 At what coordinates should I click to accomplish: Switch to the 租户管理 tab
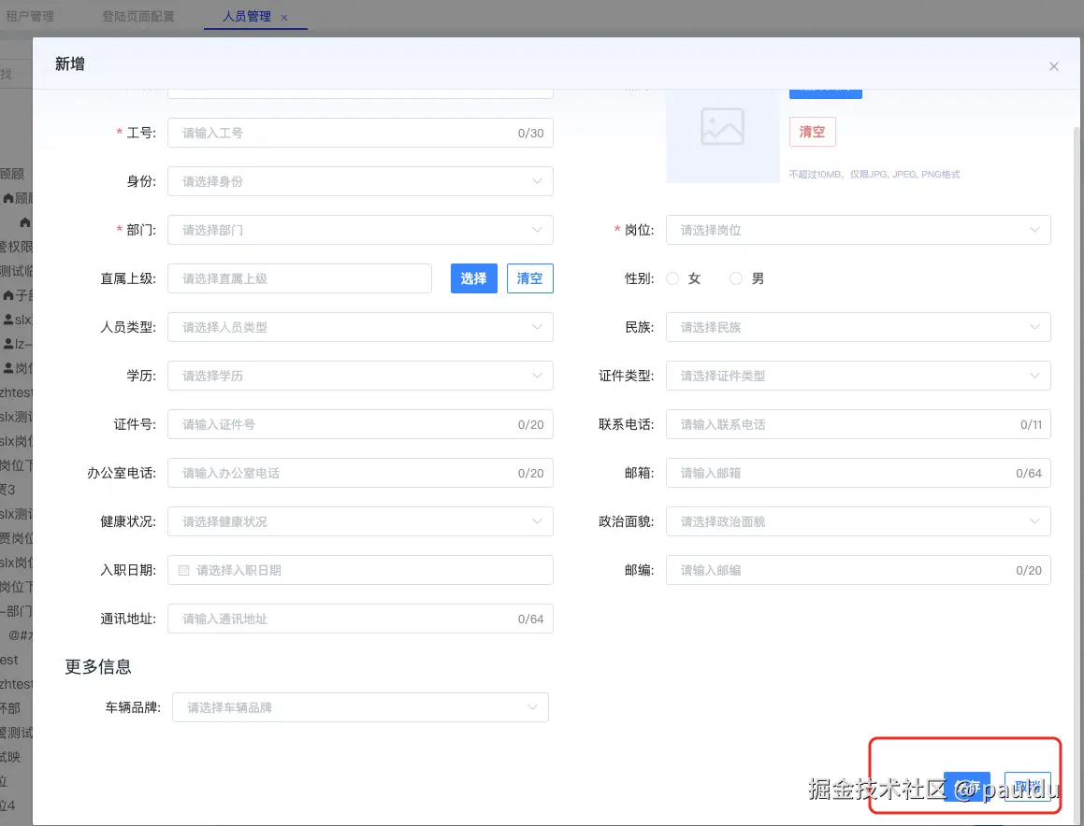click(30, 16)
